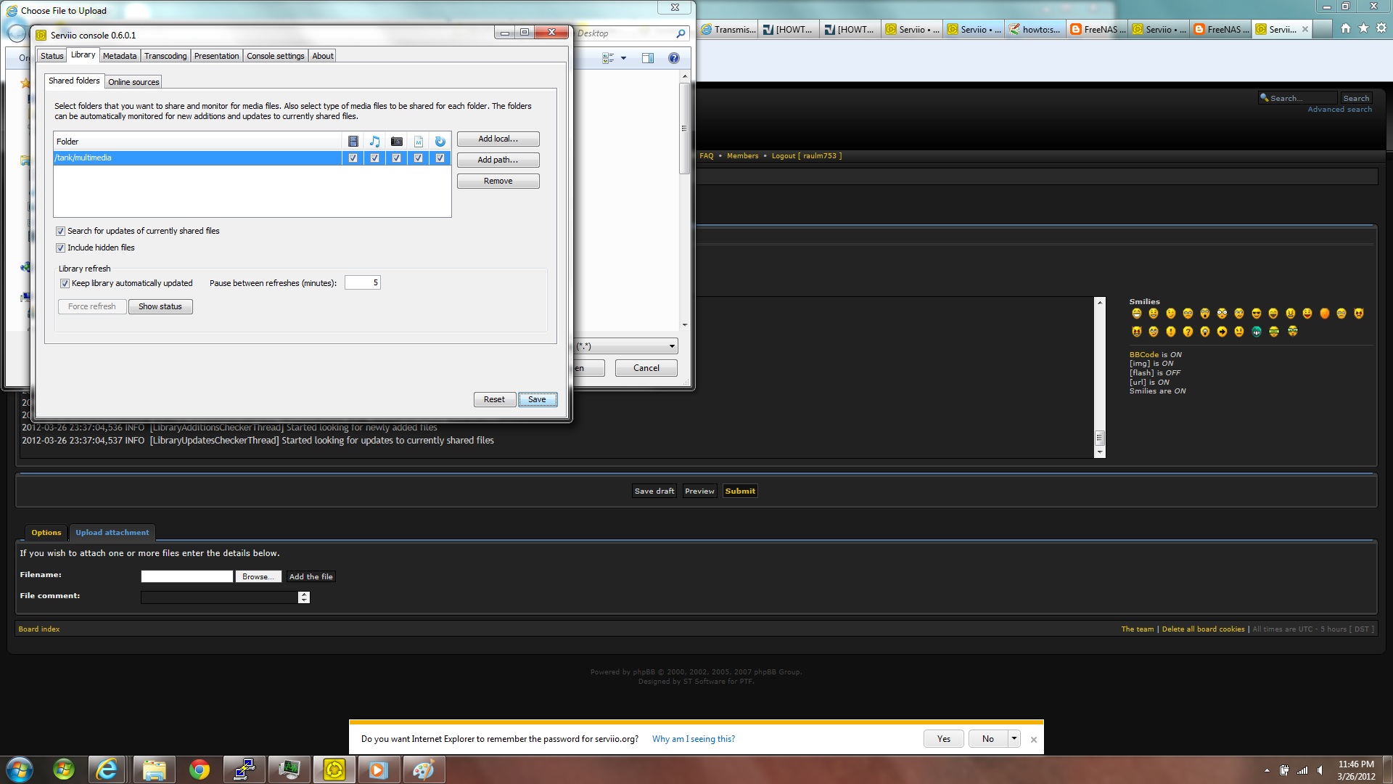Image resolution: width=1393 pixels, height=784 pixels.
Task: Insert the black arrow smiley
Action: coord(1223,332)
